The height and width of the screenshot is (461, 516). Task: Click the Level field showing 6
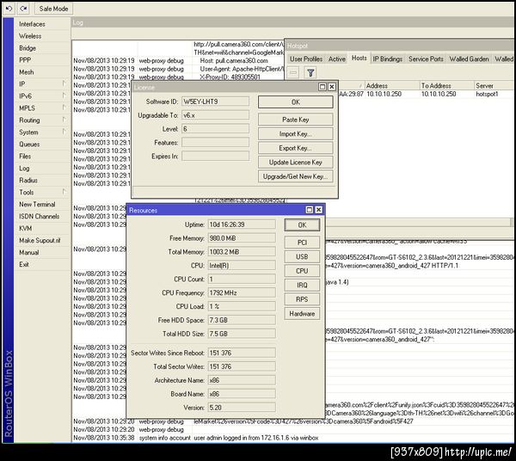point(216,129)
